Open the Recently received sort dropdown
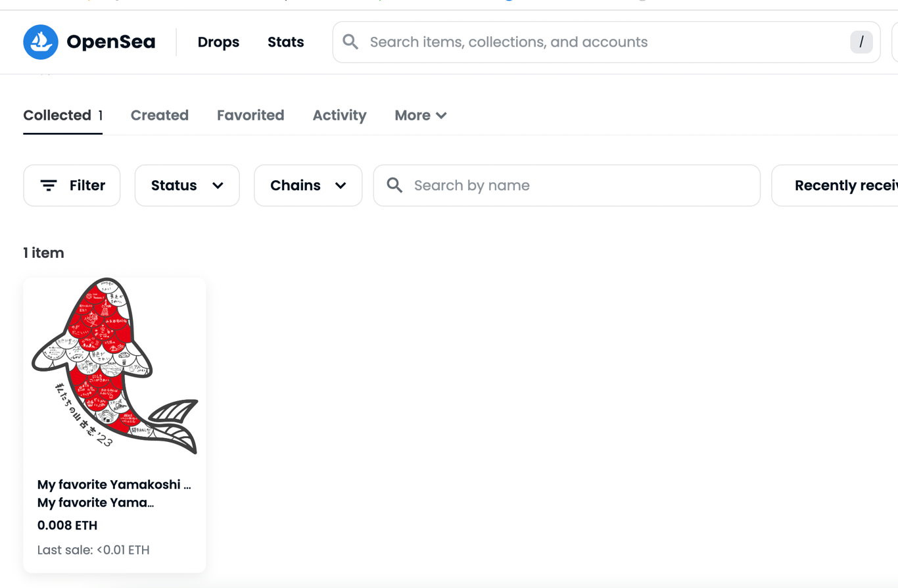Screen dimensions: 898x588 tap(835, 185)
